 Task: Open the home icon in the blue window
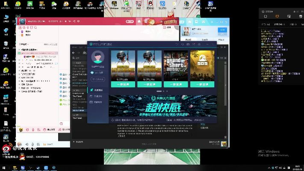[x=189, y=22]
